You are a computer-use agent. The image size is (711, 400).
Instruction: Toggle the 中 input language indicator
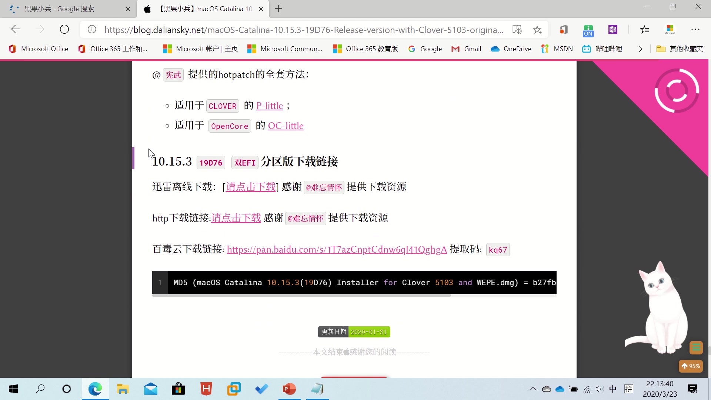pos(613,389)
